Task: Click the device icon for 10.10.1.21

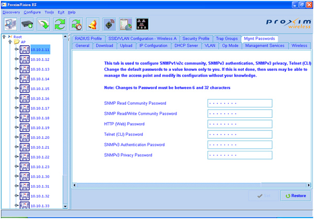Action: (x=25, y=147)
